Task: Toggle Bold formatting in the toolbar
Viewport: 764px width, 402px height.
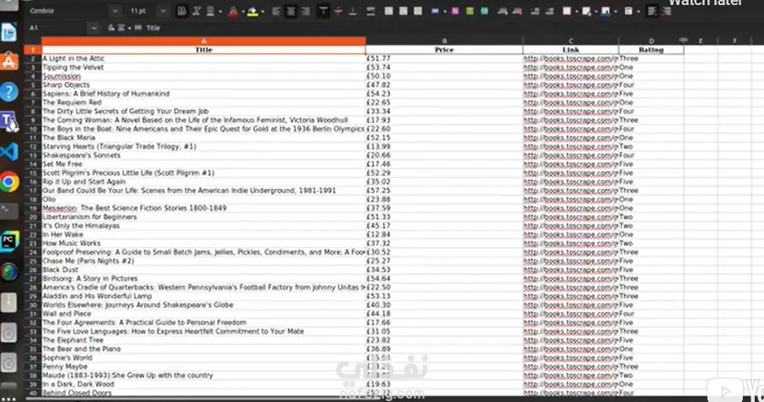Action: click(182, 11)
